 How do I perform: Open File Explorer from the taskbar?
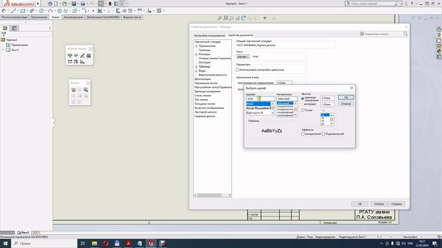[x=95, y=243]
